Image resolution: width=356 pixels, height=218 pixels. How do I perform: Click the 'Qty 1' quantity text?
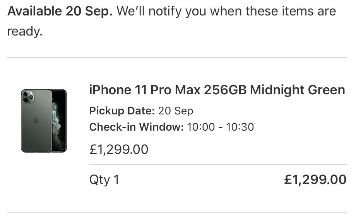pos(104,180)
